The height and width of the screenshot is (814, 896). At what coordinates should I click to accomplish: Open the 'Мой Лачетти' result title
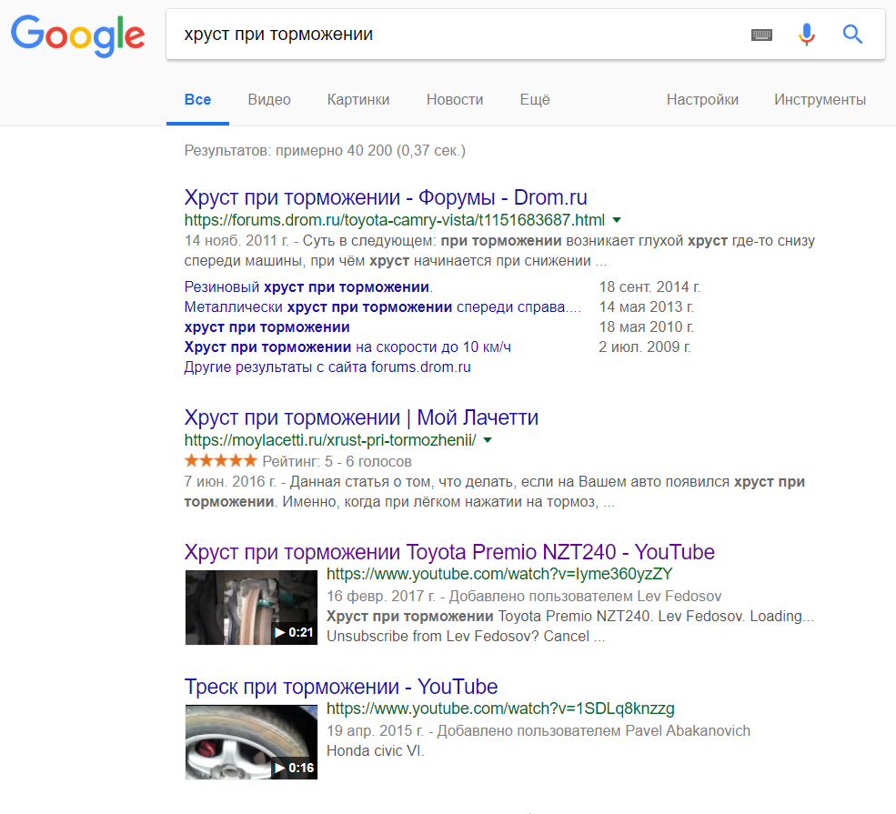pos(361,417)
